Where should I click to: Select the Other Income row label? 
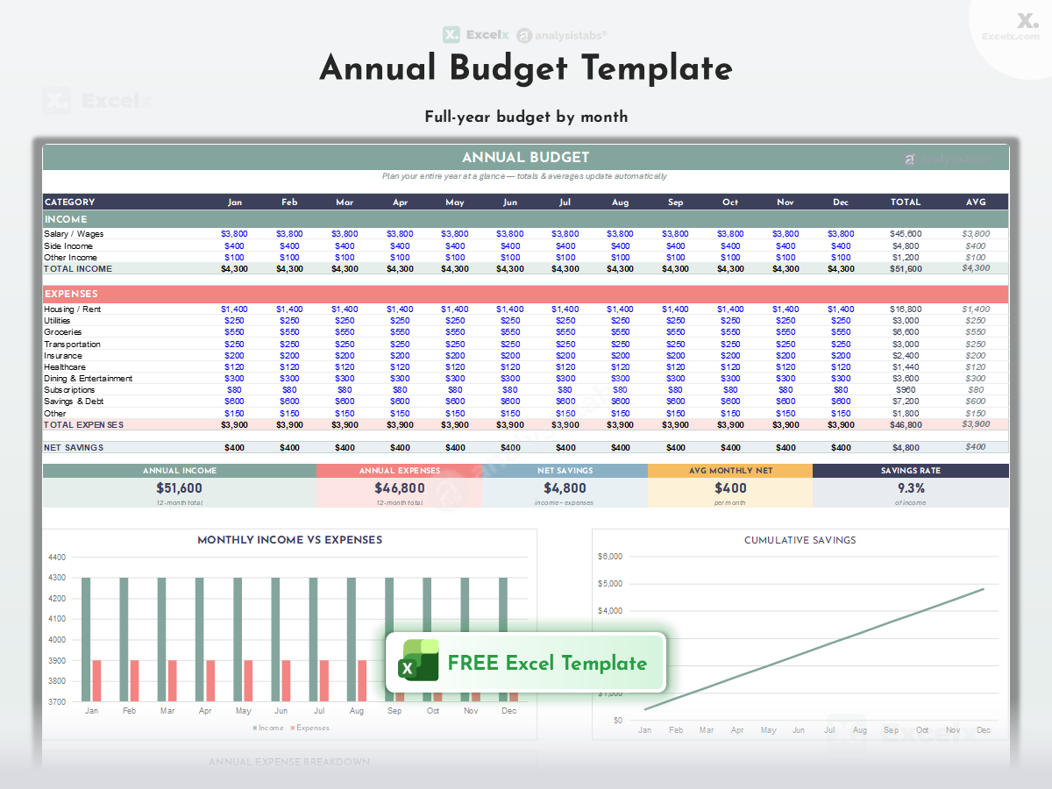point(70,258)
